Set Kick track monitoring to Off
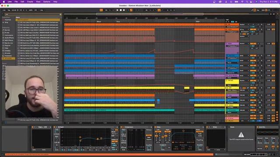 point(248,34)
